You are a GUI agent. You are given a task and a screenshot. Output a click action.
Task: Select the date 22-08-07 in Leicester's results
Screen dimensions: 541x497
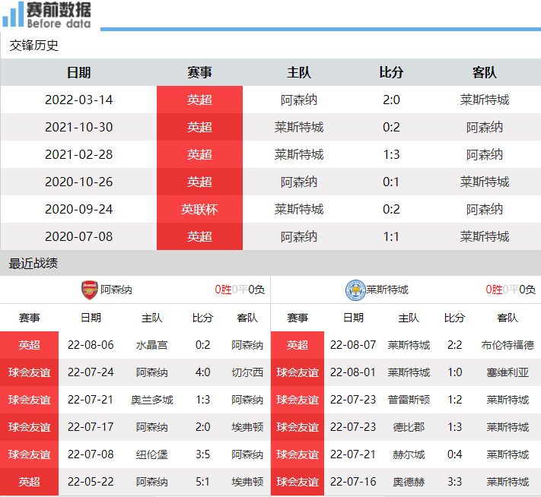point(353,345)
